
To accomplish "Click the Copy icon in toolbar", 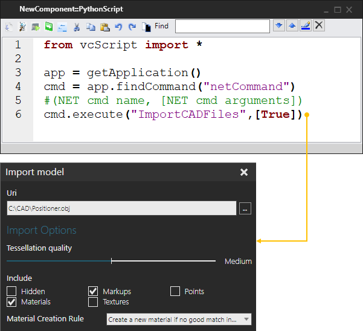I will click(91, 27).
